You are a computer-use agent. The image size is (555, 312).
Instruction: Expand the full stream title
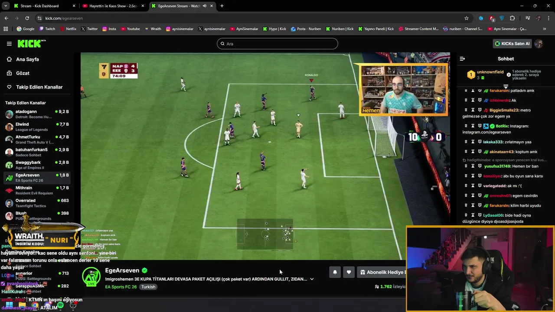pyautogui.click(x=311, y=279)
